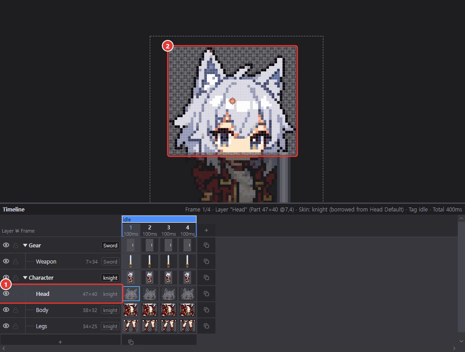Viewport: 465px width, 352px height.
Task: Click the pivot crosshair on the head
Action: click(x=232, y=101)
